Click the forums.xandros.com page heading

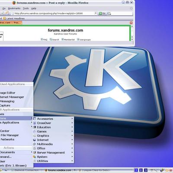(65, 30)
